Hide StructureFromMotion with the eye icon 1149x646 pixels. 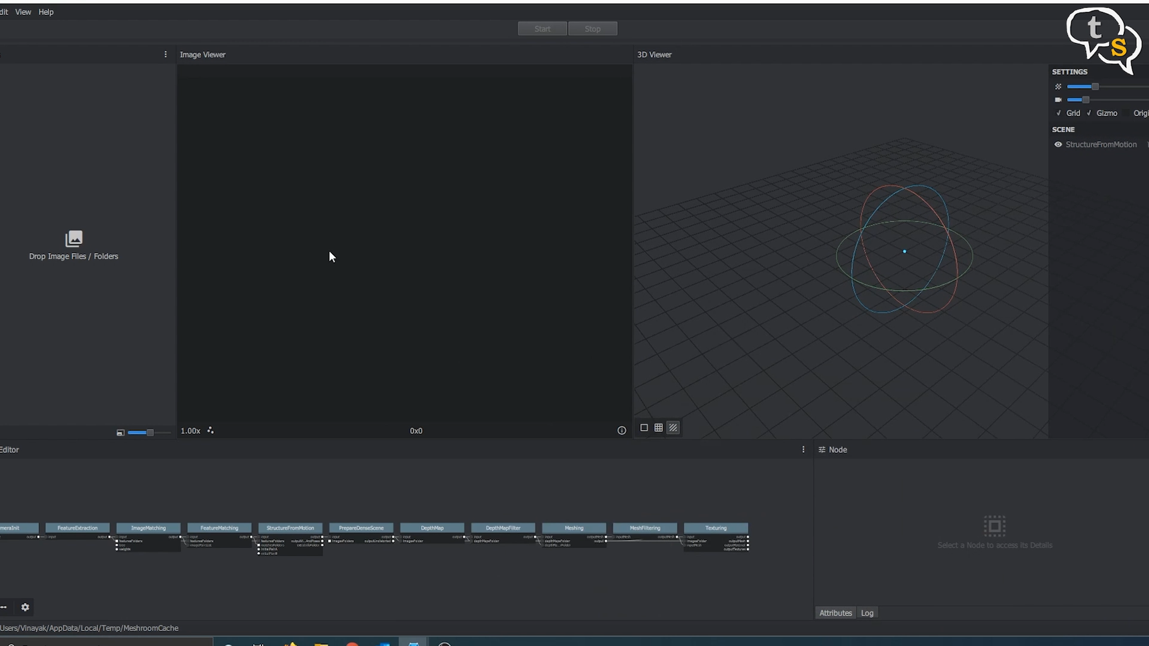[1058, 144]
